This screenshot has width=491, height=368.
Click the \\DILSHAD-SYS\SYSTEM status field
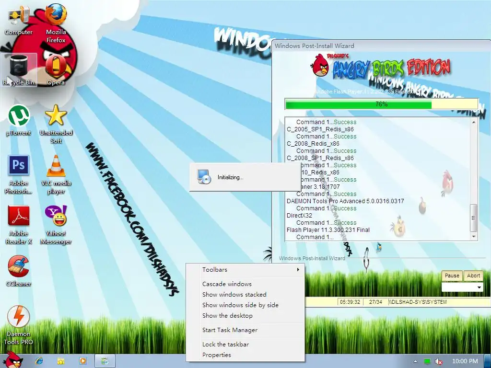pos(439,302)
